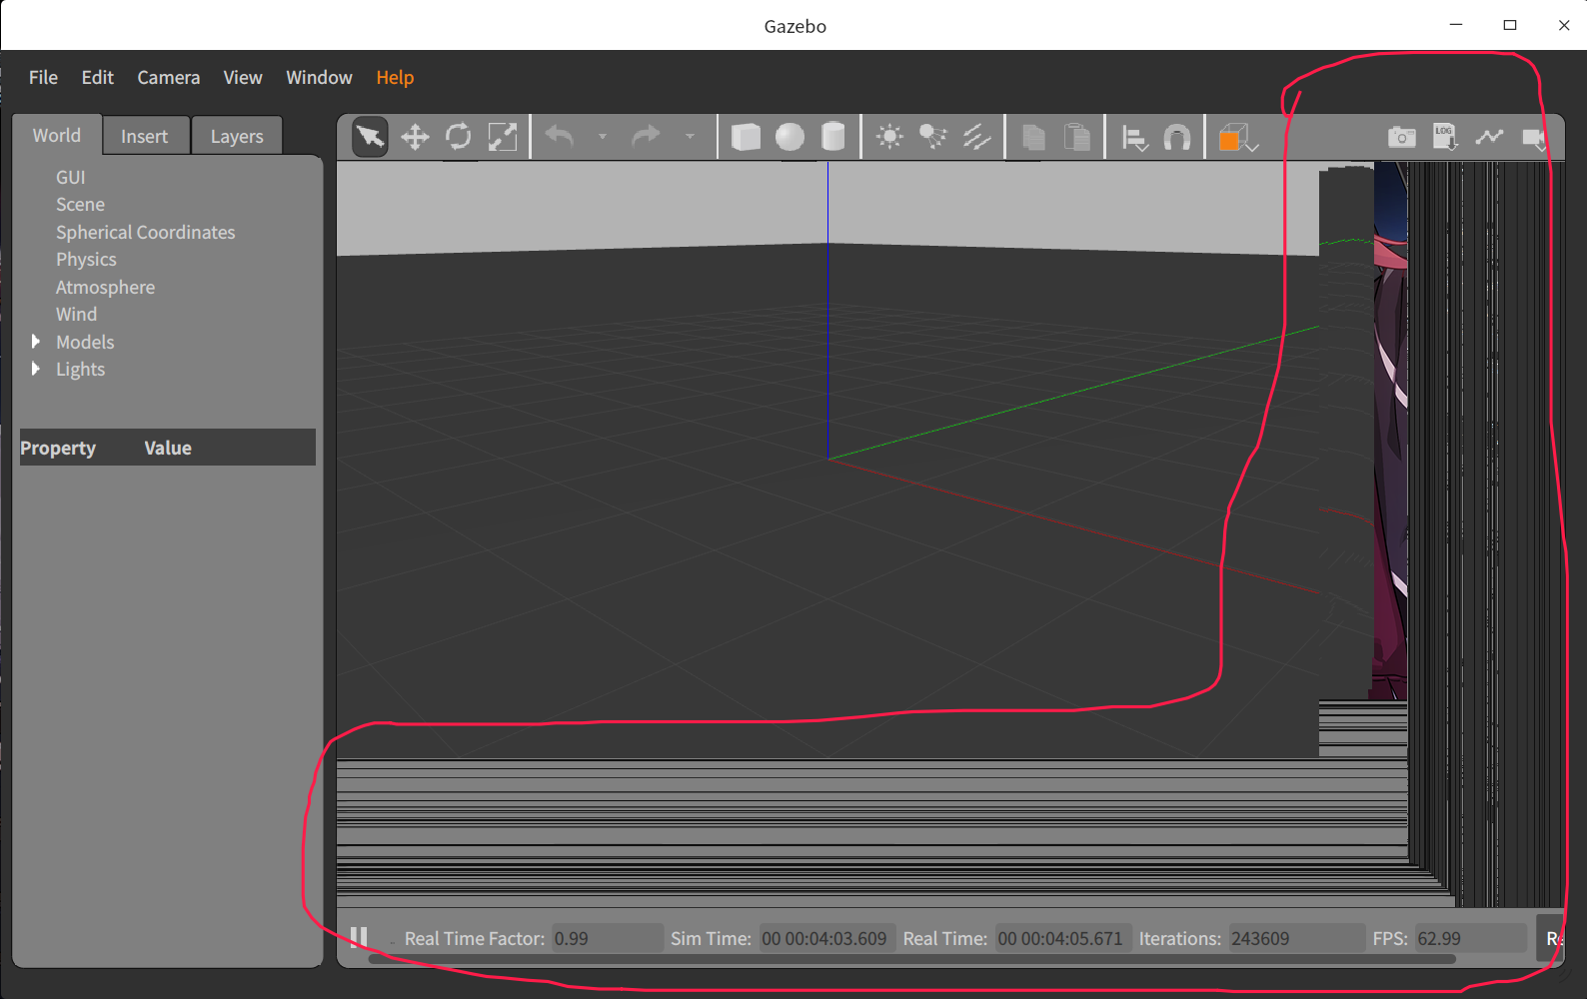Viewport: 1587px width, 999px height.
Task: Select GUI in the world tree
Action: [71, 177]
